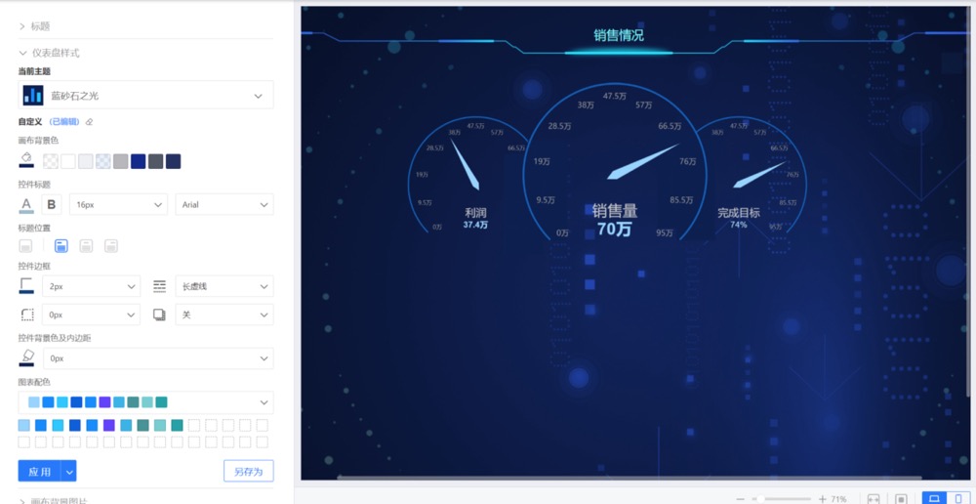This screenshot has width=976, height=504.
Task: Click the canvas horizontal scrollbar
Action: point(629,478)
